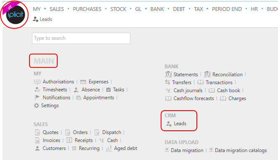This screenshot has width=278, height=160.
Task: Open the Settings gear icon
Action: (x=37, y=106)
